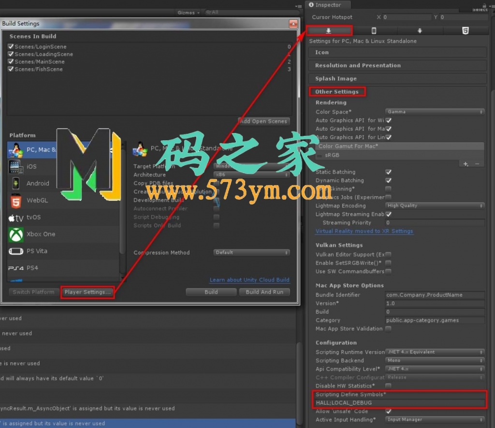Click the PS Vita platform icon

tap(16, 251)
